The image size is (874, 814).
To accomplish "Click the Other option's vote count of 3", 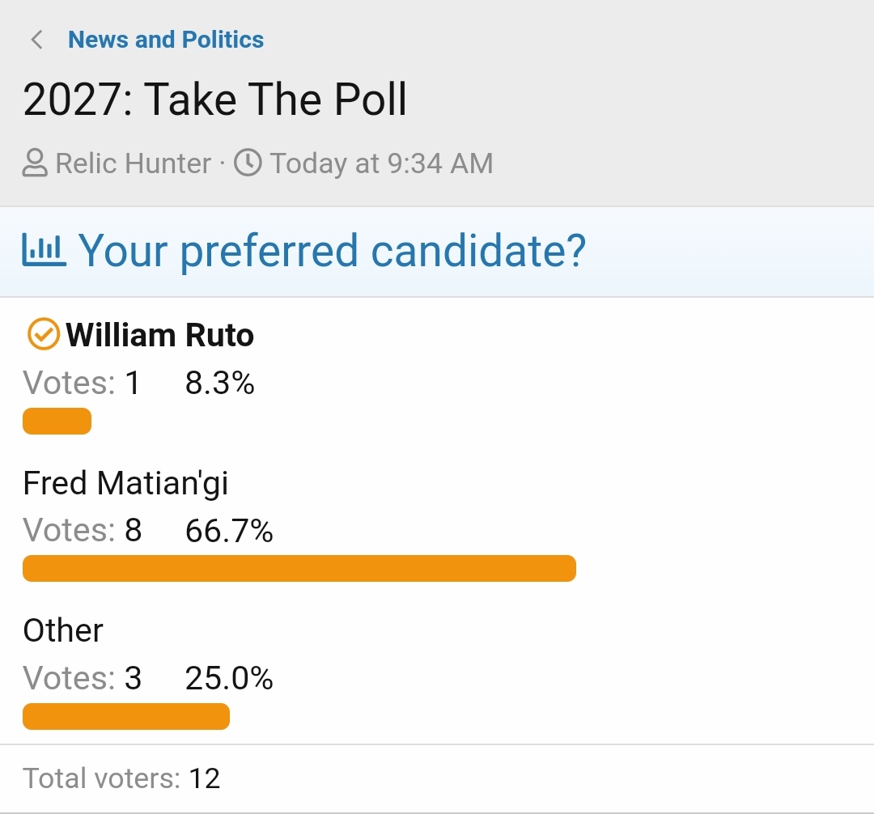I will click(x=134, y=678).
